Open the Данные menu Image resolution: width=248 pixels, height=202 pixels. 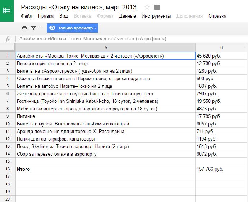[x=127, y=16]
